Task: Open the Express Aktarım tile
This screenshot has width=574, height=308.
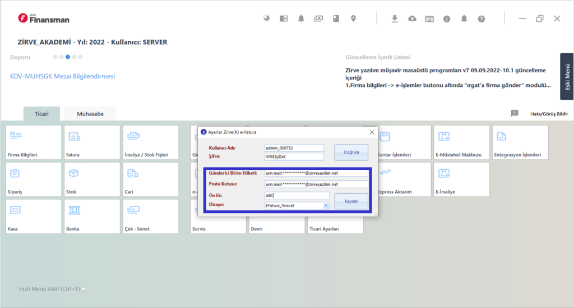Action: tap(405, 179)
